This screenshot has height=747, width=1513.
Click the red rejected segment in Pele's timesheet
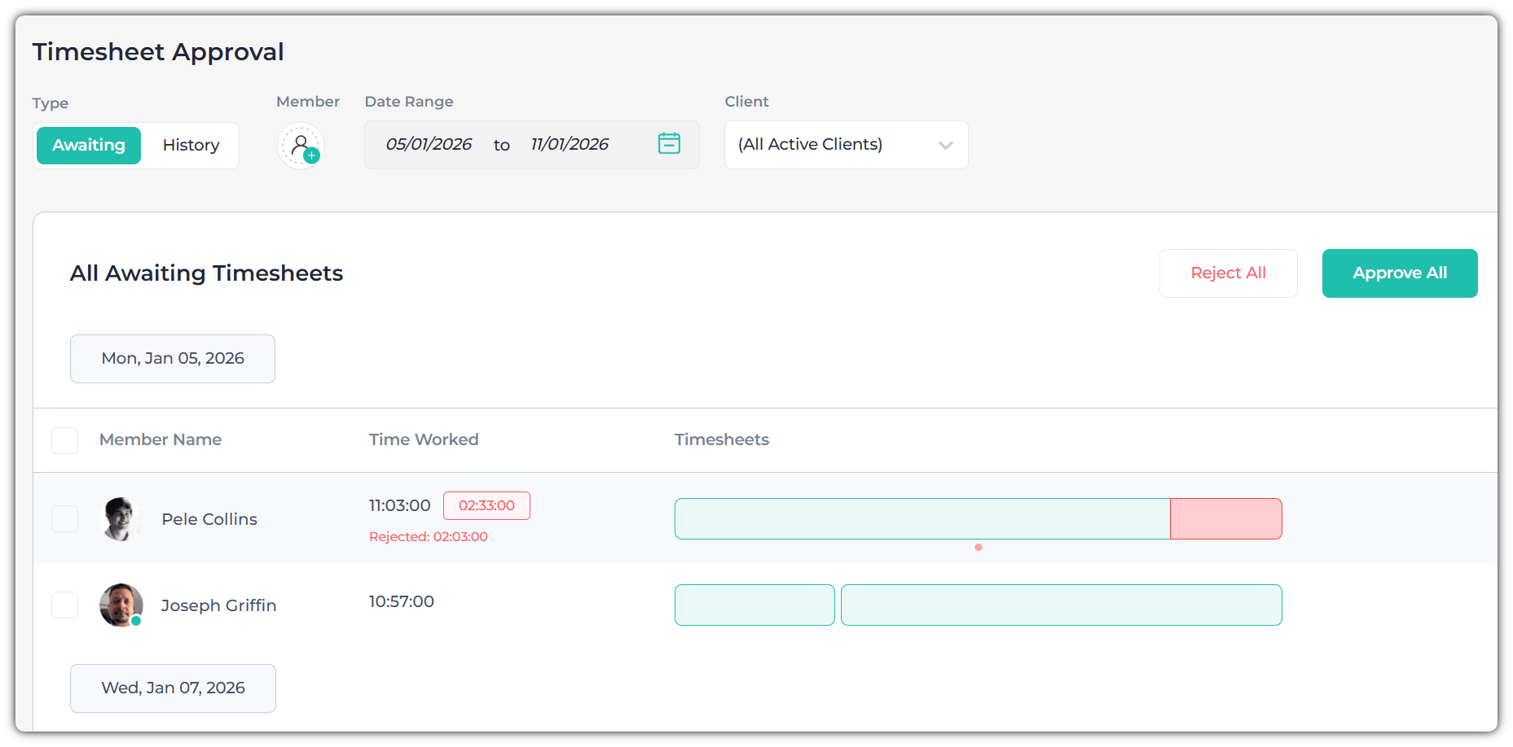[x=1225, y=519]
